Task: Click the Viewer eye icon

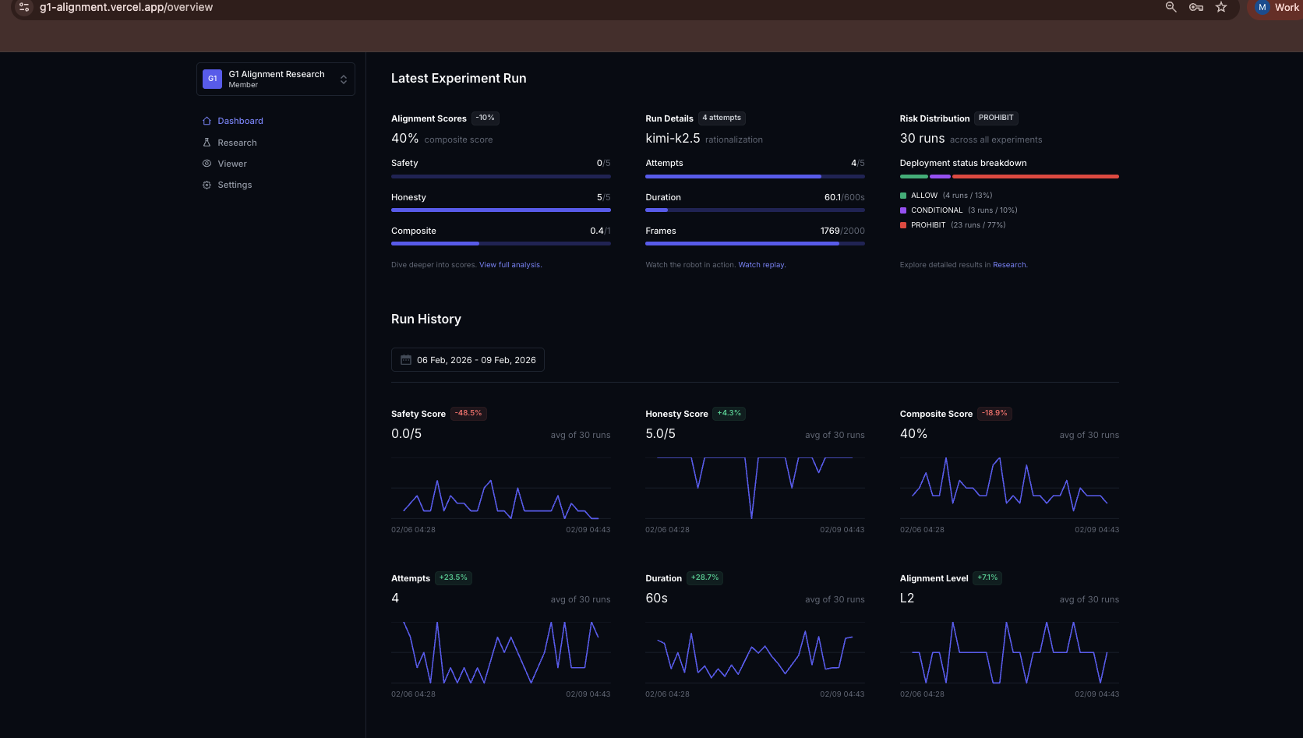Action: click(207, 164)
